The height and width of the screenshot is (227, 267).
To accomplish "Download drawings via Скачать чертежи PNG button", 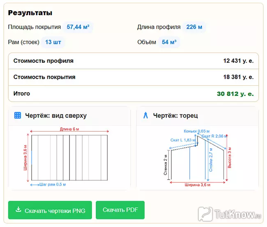I will (x=50, y=210).
